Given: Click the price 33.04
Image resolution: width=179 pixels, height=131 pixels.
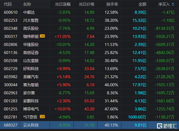Looking at the screenshot, I should [x=89, y=69].
